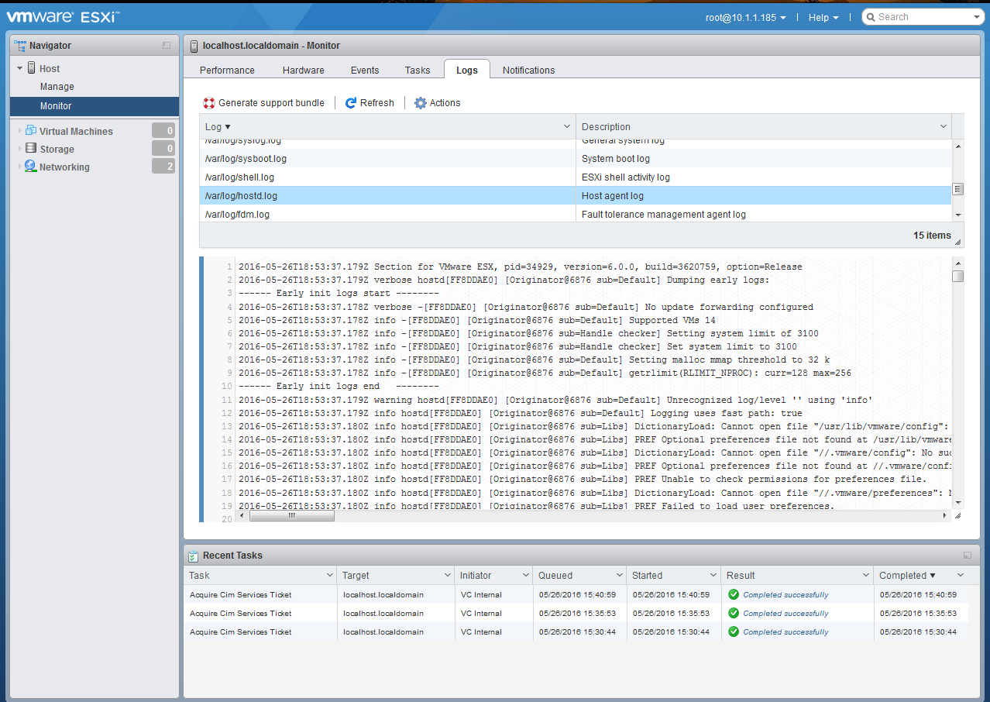Open the Help menu dropdown
The image size is (990, 702).
[823, 16]
